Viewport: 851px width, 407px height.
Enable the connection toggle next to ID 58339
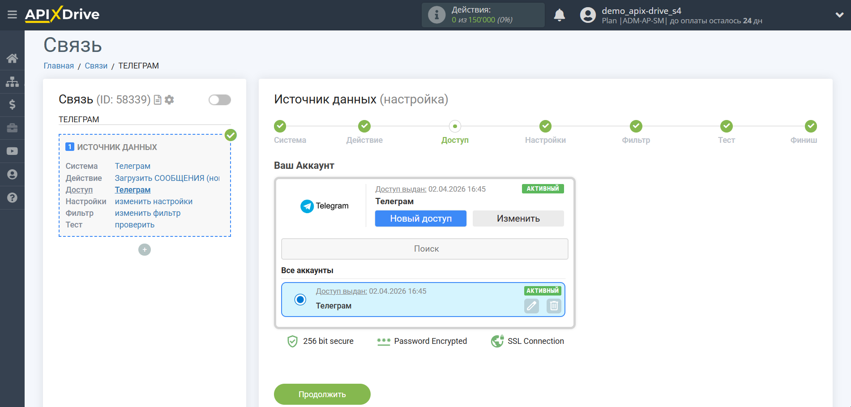coord(219,100)
